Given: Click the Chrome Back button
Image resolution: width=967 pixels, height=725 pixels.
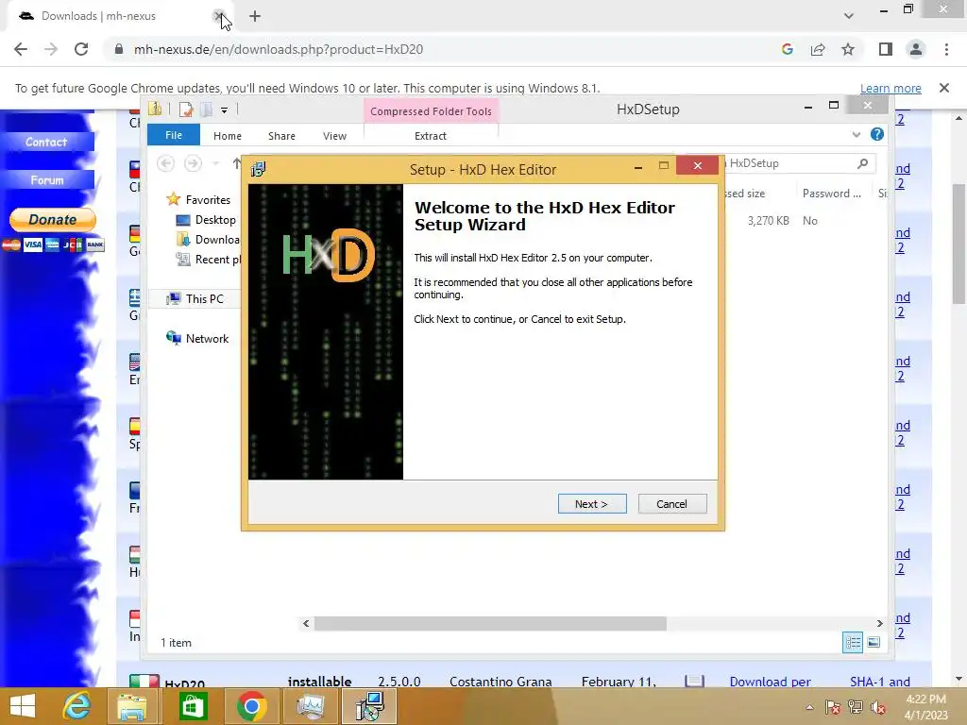Looking at the screenshot, I should tap(21, 49).
